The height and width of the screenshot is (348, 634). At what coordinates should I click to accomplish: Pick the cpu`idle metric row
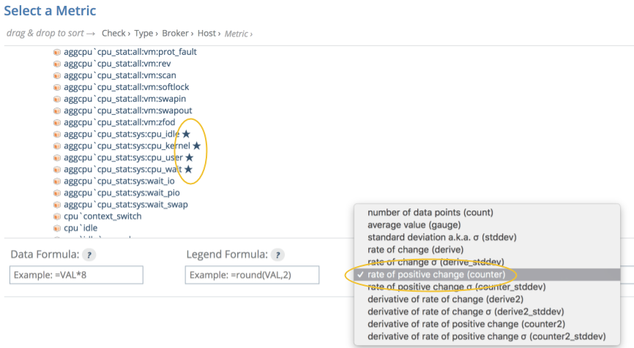point(81,228)
